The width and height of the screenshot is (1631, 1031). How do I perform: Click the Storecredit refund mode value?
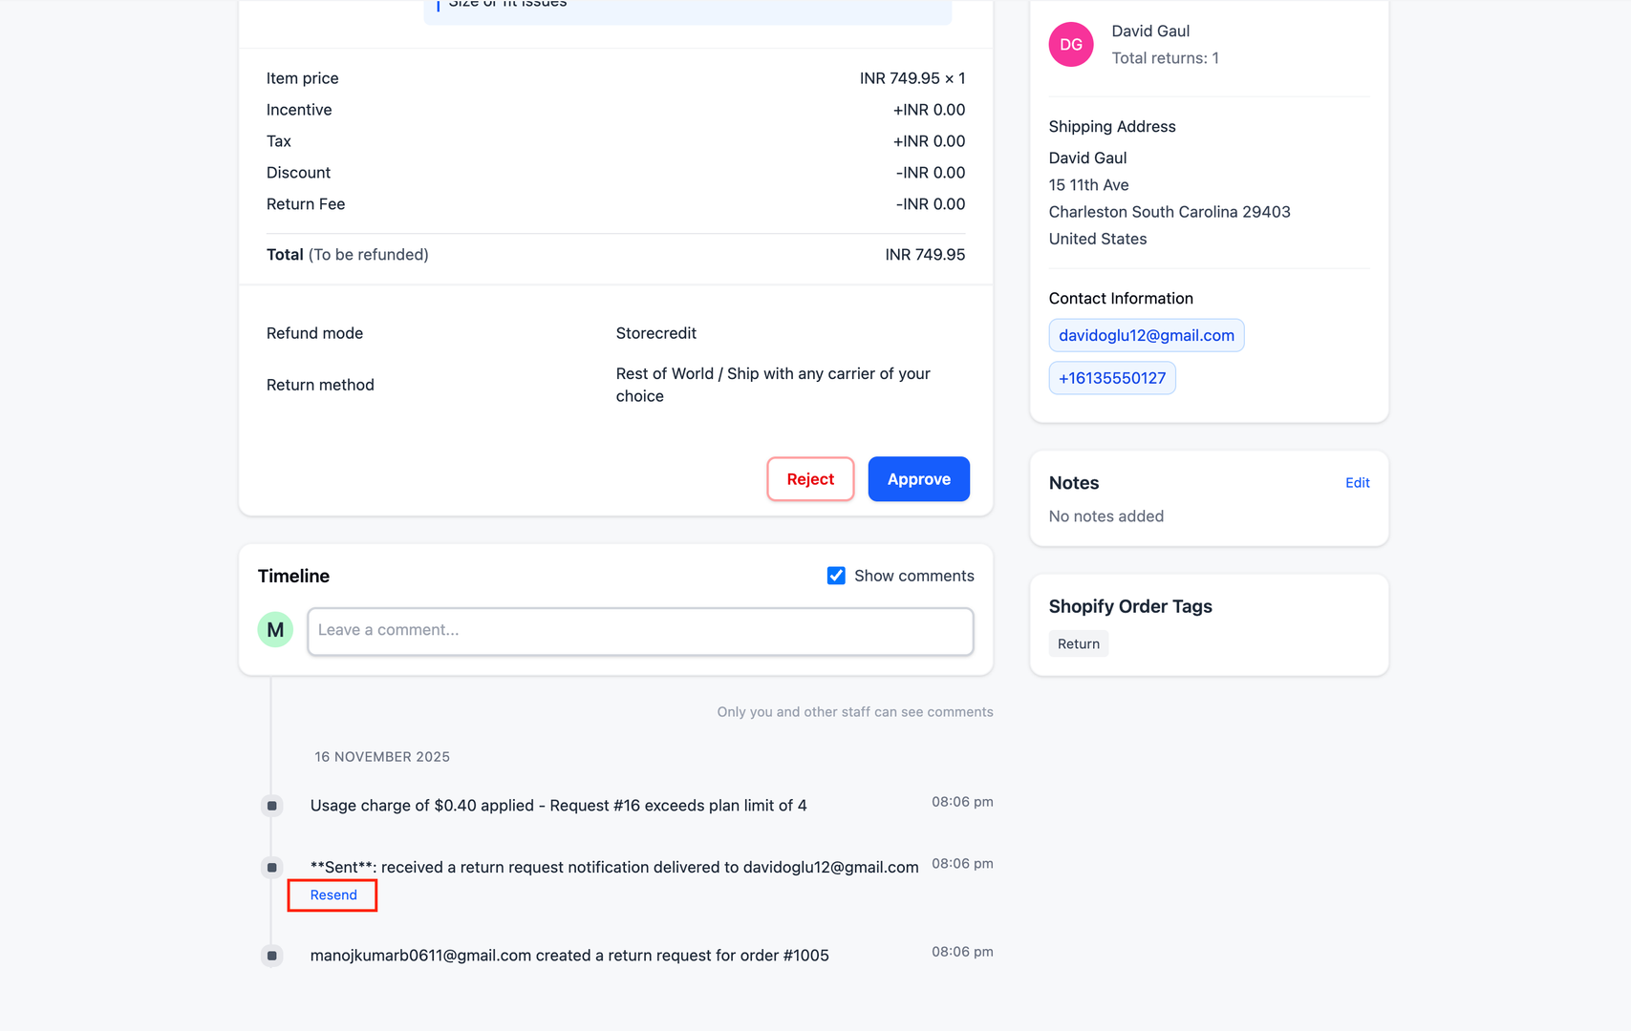click(x=656, y=333)
